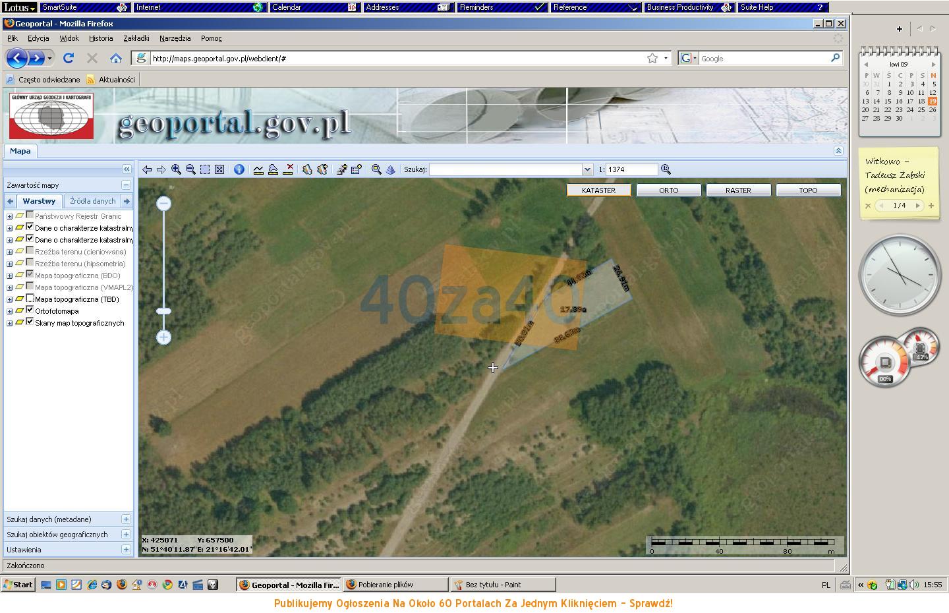The height and width of the screenshot is (613, 949).
Task: Expand Skany map topograficznych tree node
Action: click(x=9, y=323)
